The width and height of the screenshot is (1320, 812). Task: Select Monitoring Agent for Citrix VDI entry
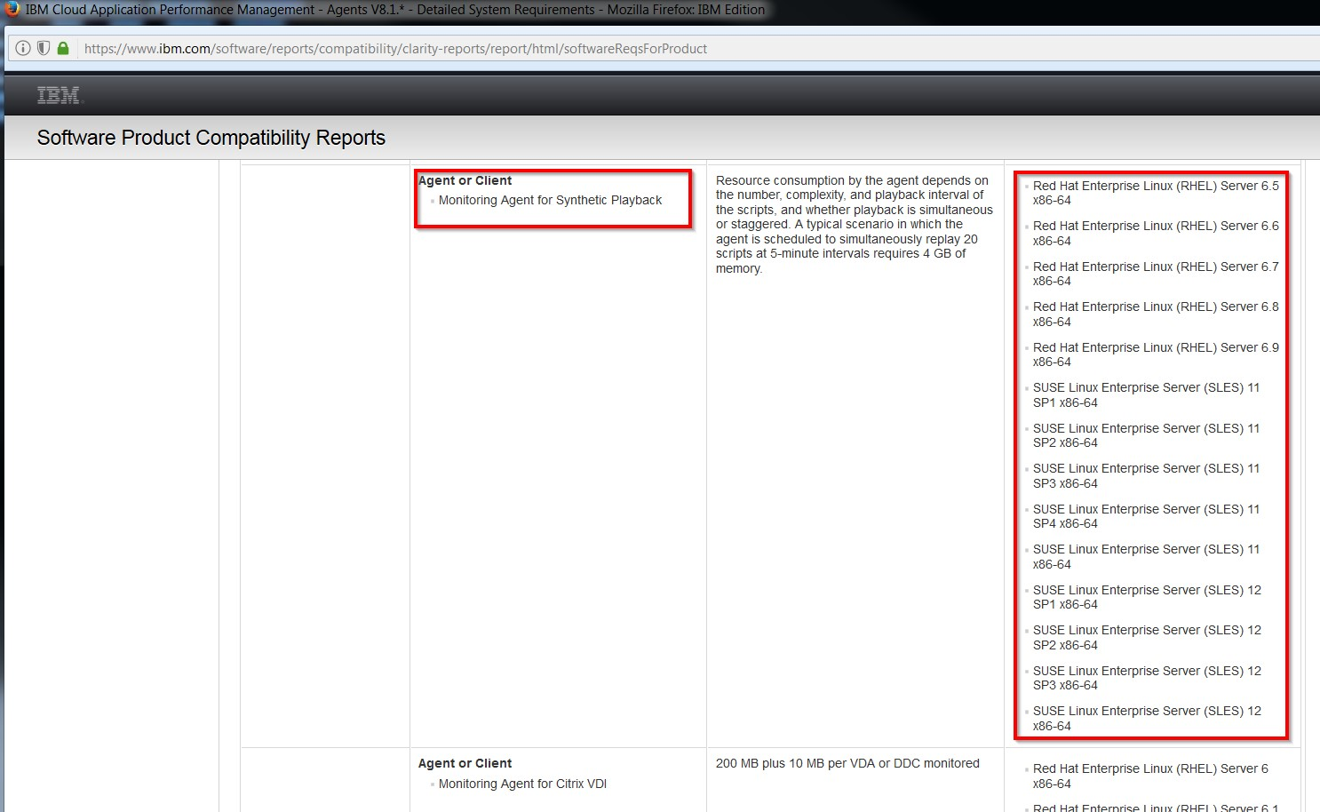coord(522,784)
